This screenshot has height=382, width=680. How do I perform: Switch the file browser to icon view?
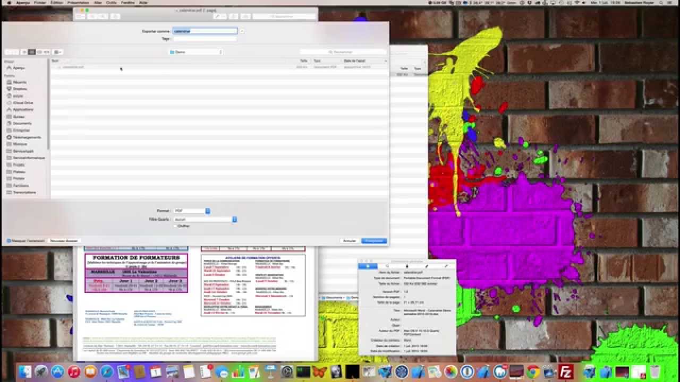(x=24, y=52)
